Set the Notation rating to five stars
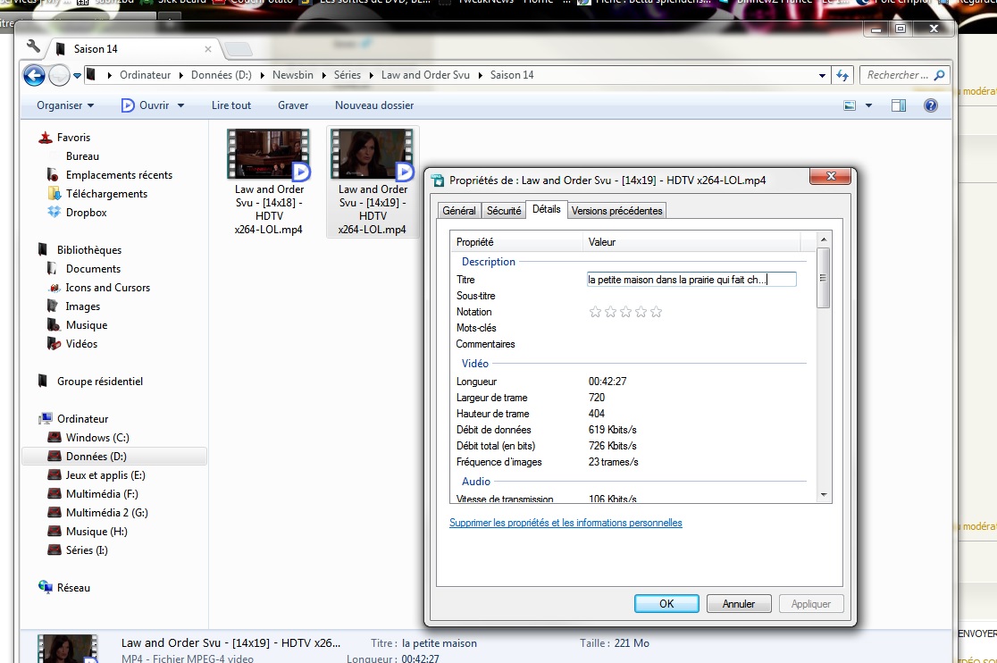The height and width of the screenshot is (663, 997). 657,312
